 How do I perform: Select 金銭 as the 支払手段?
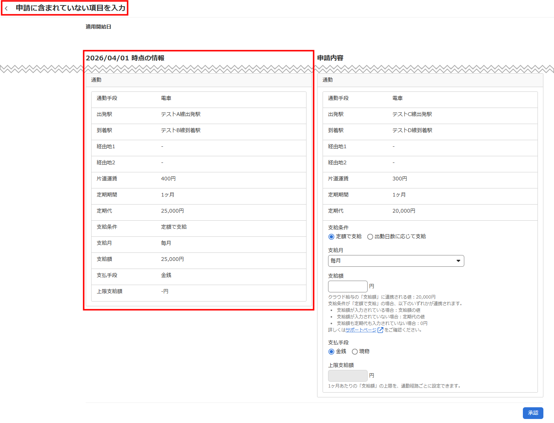[331, 352]
